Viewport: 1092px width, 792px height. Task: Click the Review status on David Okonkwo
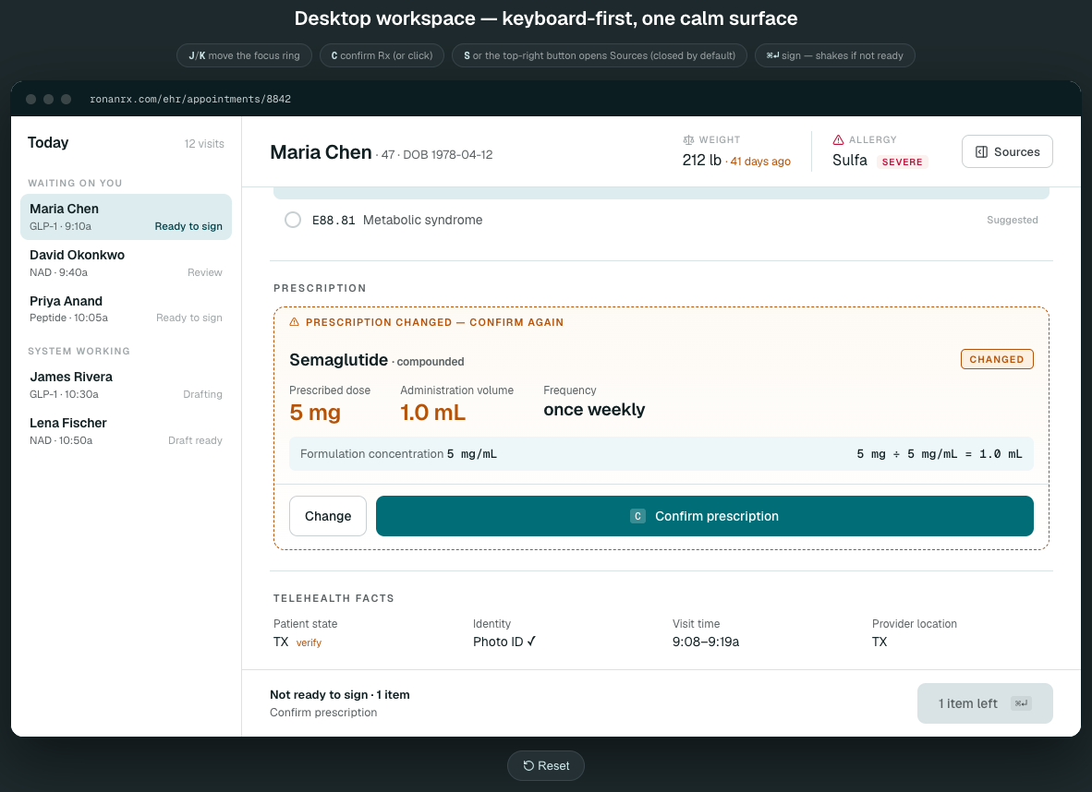point(205,273)
